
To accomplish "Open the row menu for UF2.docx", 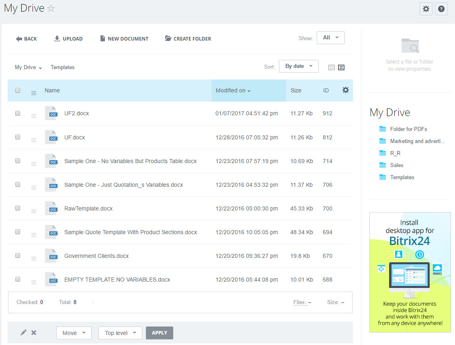I will pyautogui.click(x=34, y=116).
